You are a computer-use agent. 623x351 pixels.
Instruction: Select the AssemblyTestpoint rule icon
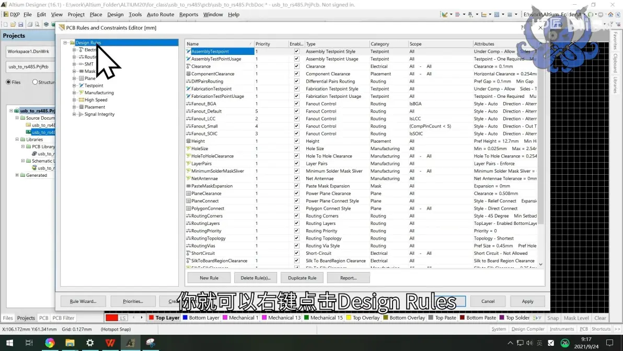(189, 51)
